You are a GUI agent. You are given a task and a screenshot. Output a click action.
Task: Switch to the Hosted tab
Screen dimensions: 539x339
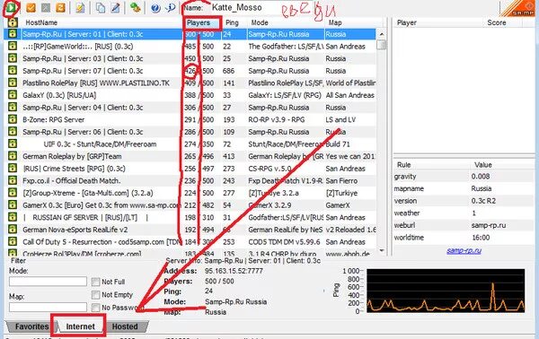[x=125, y=326]
